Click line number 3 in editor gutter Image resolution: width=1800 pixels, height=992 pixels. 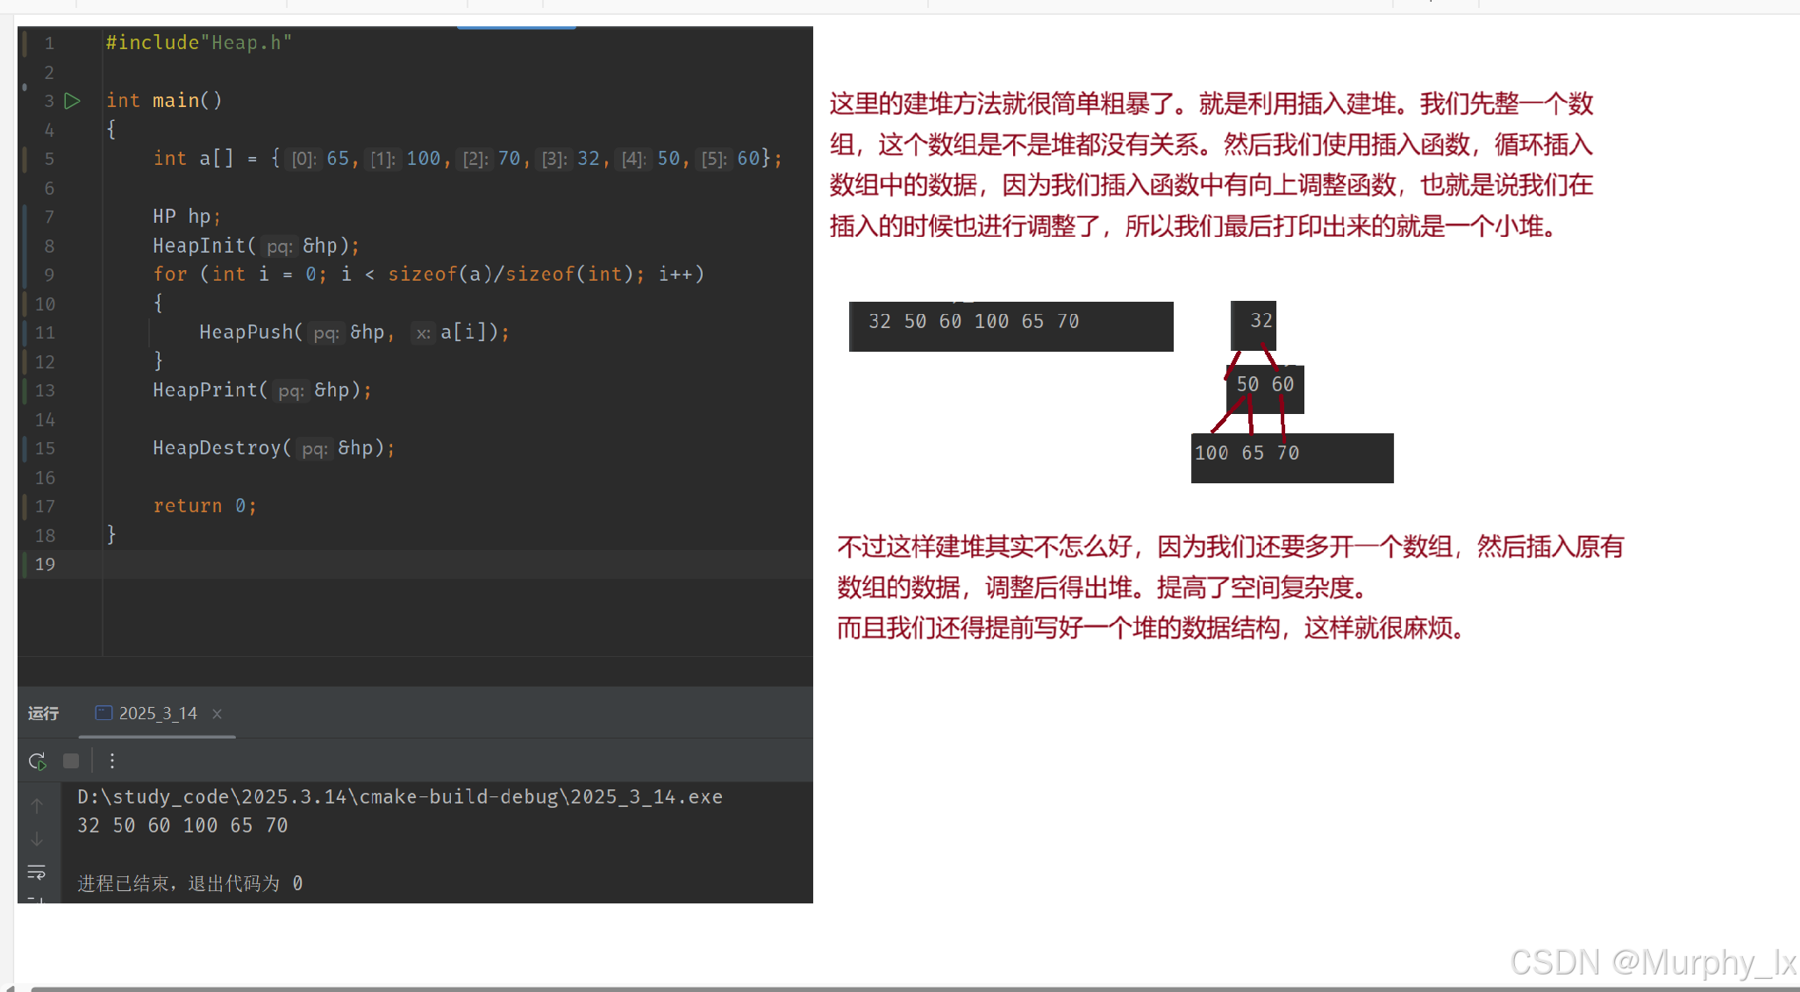(50, 101)
